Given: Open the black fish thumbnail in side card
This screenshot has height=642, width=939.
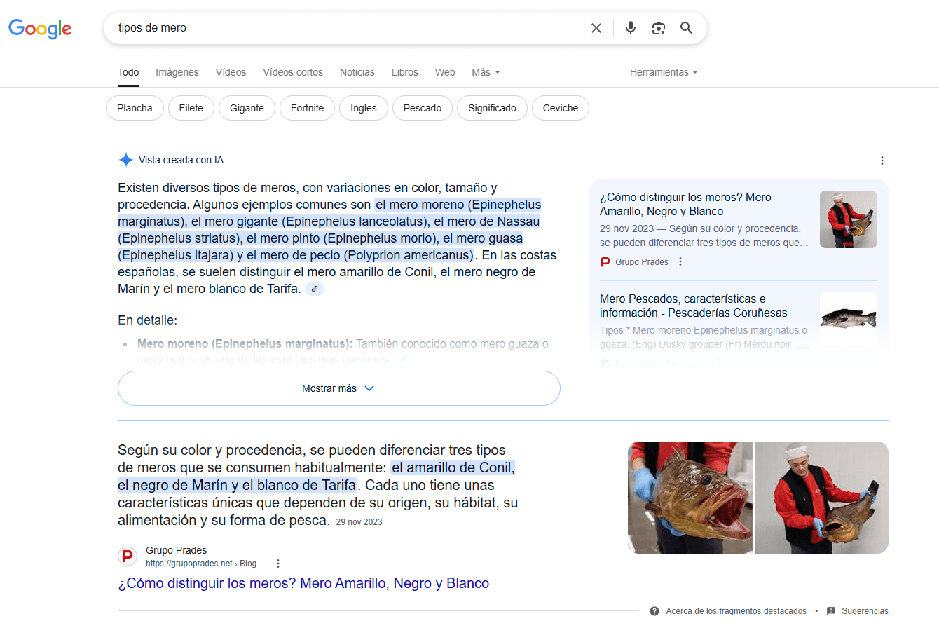Looking at the screenshot, I should [849, 320].
